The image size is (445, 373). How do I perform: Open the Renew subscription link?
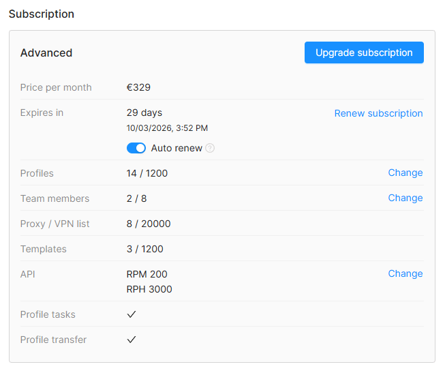click(x=379, y=113)
